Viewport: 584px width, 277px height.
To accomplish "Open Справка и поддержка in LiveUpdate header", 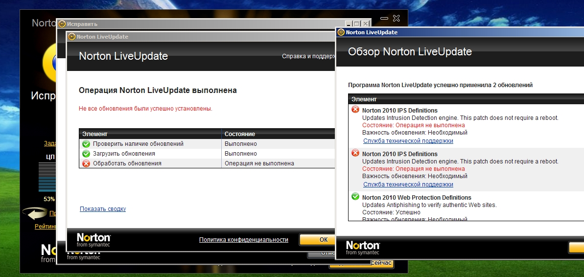I will tap(308, 56).
